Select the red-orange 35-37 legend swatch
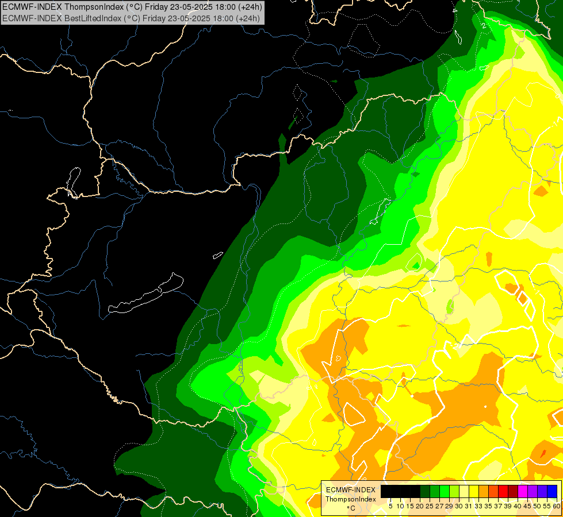 [x=493, y=491]
